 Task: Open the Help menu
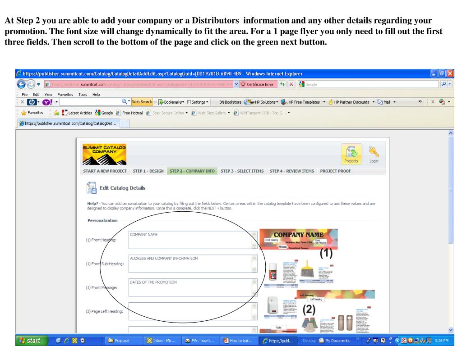tap(96, 95)
